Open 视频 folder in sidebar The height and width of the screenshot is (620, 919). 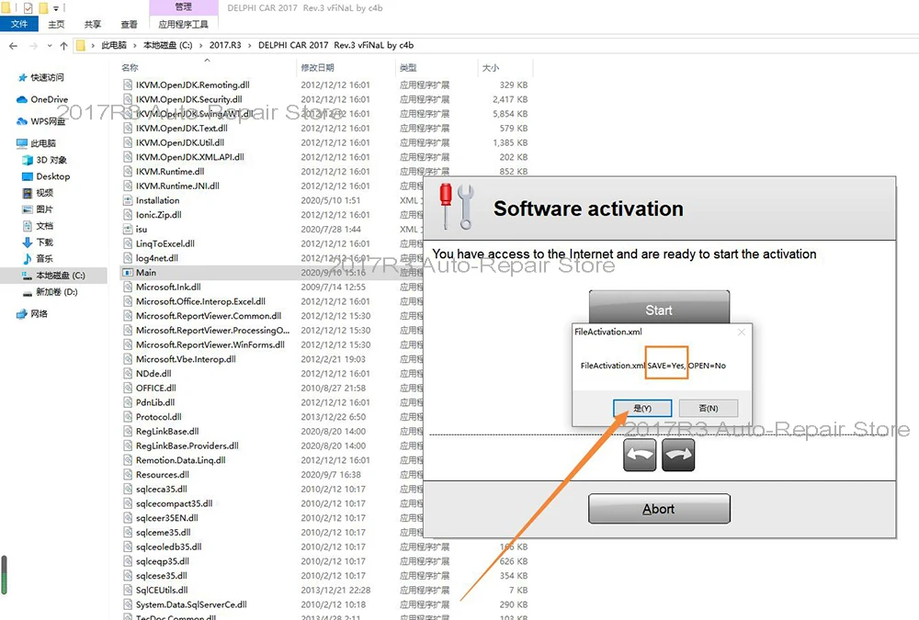(x=38, y=193)
